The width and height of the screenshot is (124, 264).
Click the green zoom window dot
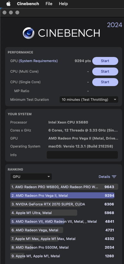[x=17, y=12]
